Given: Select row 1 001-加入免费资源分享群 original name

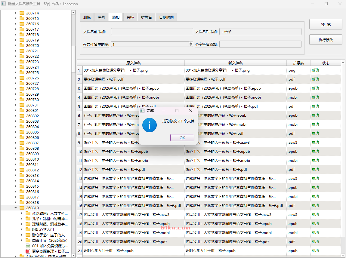Looking at the screenshot, I should click(134, 70).
